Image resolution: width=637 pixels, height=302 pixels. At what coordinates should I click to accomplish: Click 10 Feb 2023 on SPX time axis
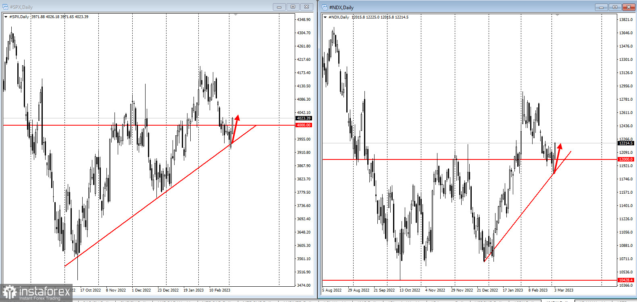tap(219, 290)
